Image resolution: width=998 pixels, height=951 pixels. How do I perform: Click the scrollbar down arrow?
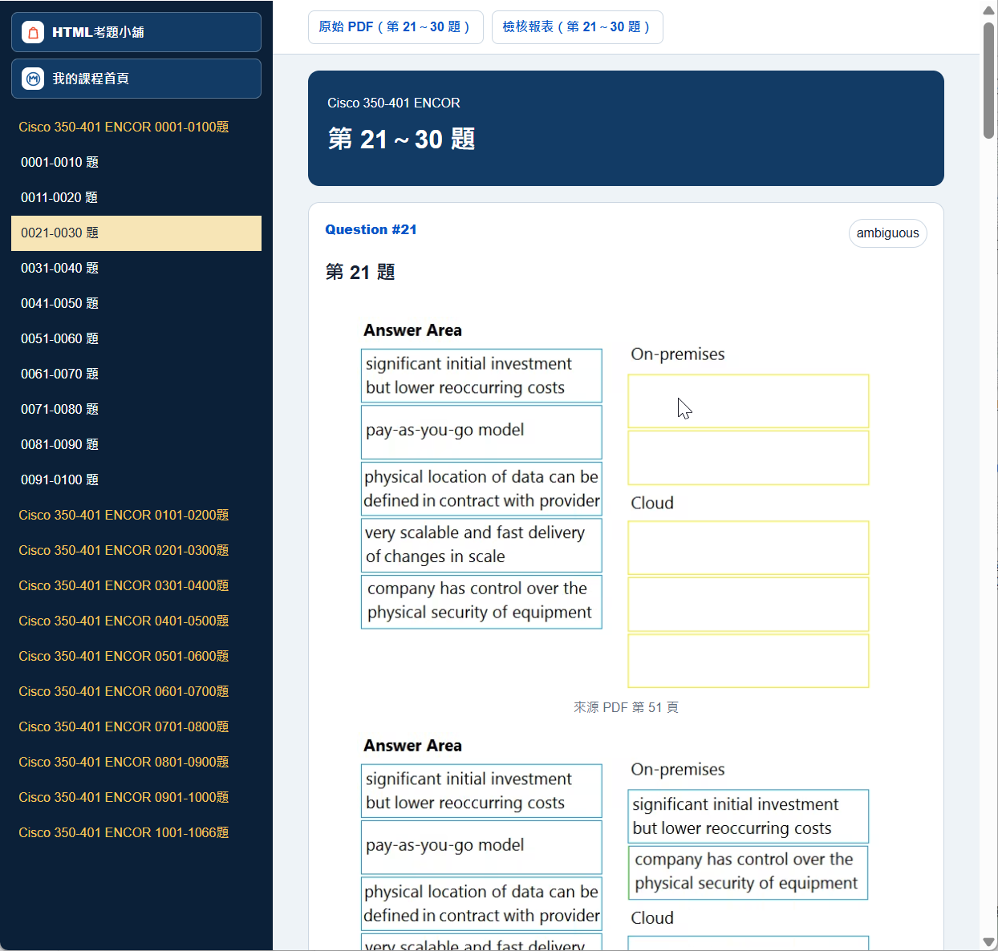pyautogui.click(x=988, y=941)
